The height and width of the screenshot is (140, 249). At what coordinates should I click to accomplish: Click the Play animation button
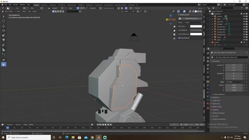click(105, 124)
